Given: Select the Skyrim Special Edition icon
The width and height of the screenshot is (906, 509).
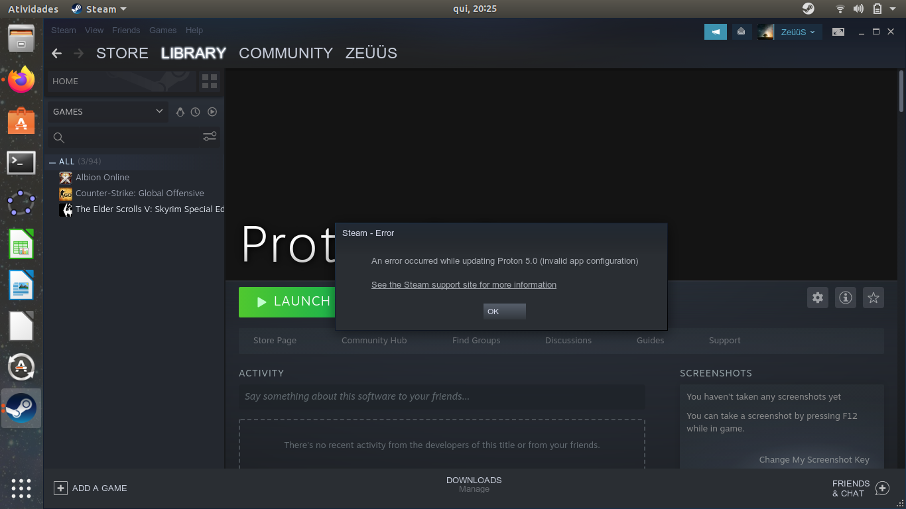Looking at the screenshot, I should click(x=66, y=209).
